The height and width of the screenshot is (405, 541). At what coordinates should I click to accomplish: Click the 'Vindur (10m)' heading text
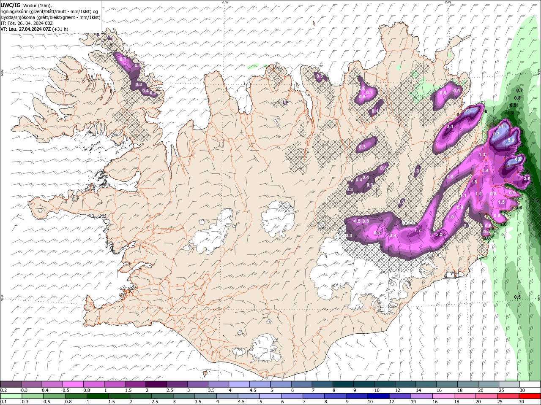(37, 5)
